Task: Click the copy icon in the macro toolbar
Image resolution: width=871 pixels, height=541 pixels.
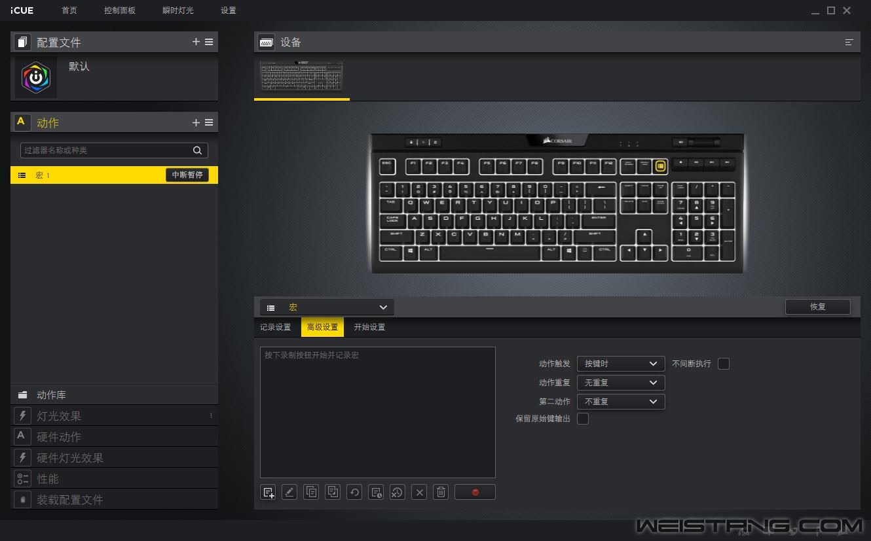Action: pyautogui.click(x=311, y=493)
